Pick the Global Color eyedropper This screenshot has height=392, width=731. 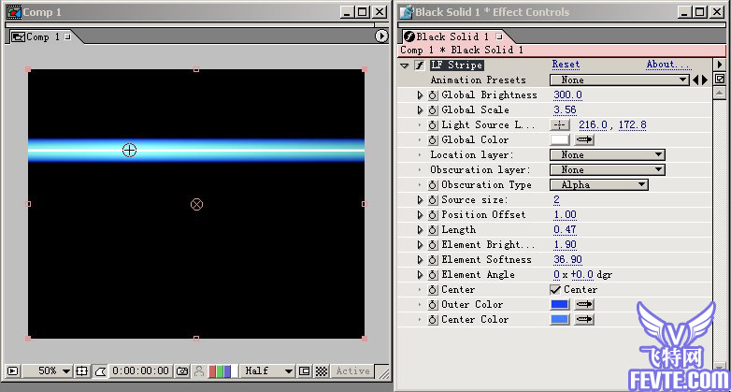(x=584, y=139)
